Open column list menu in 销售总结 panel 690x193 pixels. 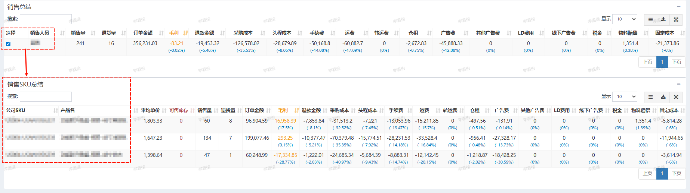pos(650,19)
